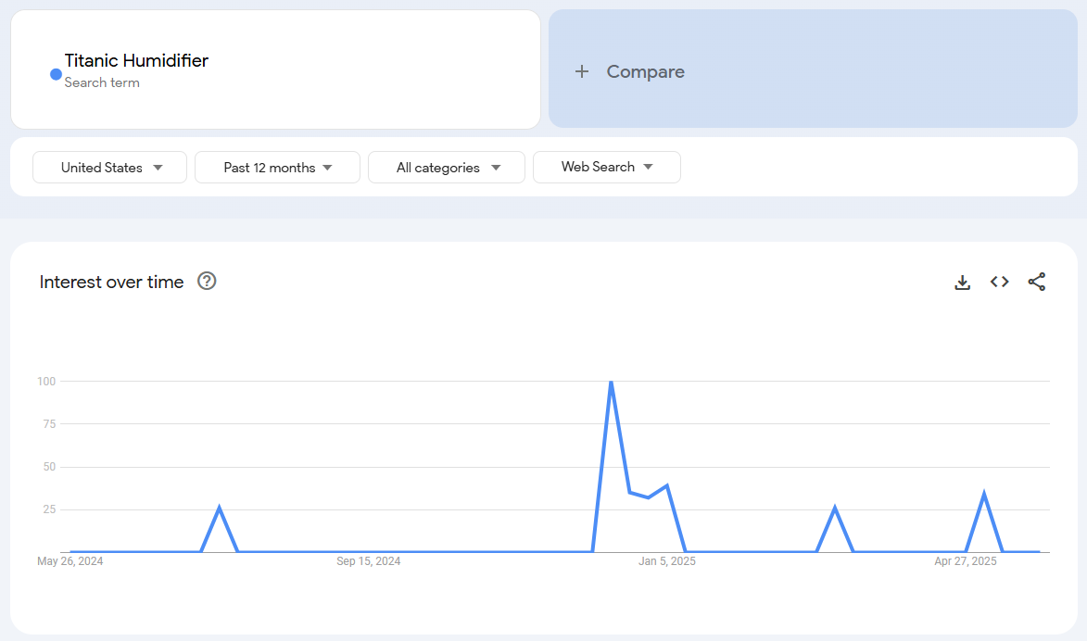Open the Past 12 months time range dropdown
This screenshot has width=1087, height=641.
tap(277, 168)
